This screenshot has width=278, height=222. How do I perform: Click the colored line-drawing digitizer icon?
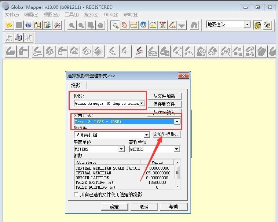pos(140,51)
